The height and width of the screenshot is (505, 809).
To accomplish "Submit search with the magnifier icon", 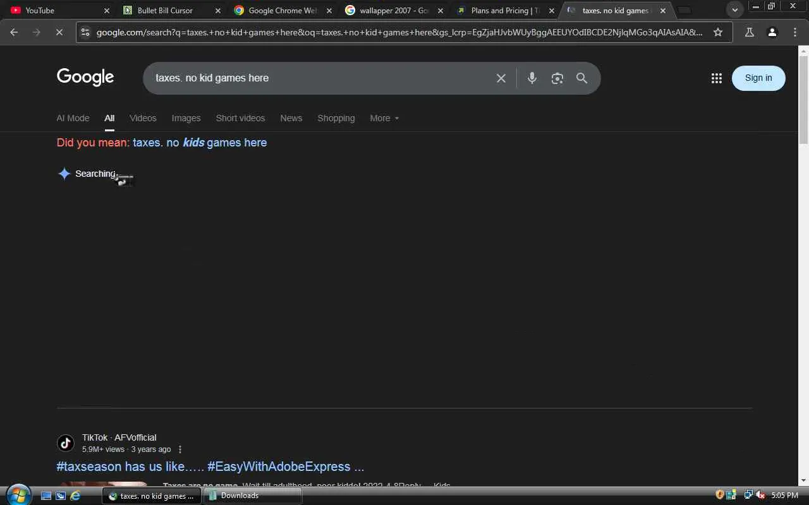I will (581, 78).
